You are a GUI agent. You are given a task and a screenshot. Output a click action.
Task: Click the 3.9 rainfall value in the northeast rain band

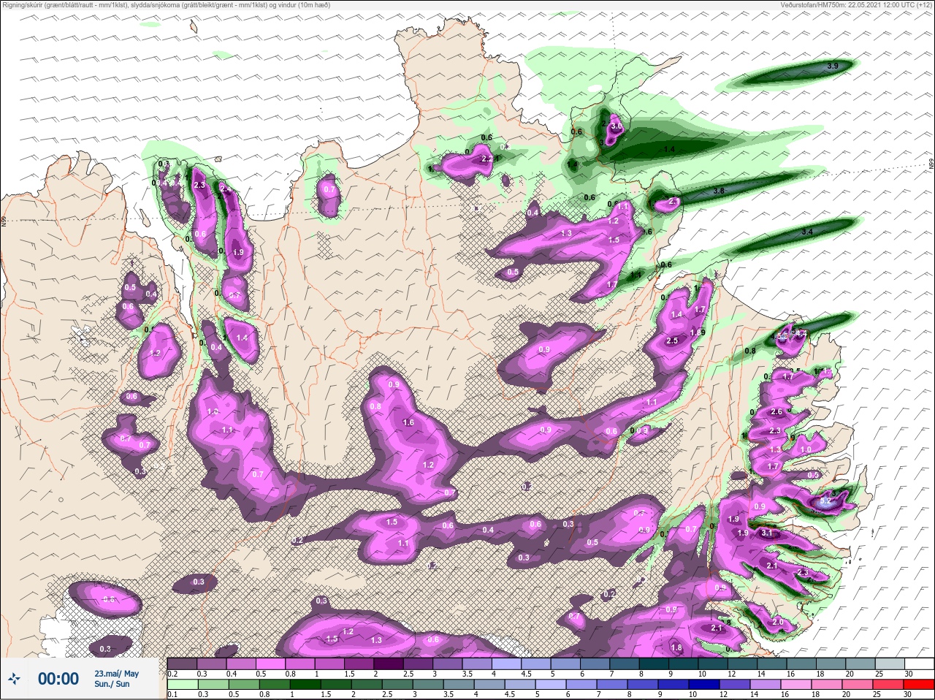tap(832, 66)
